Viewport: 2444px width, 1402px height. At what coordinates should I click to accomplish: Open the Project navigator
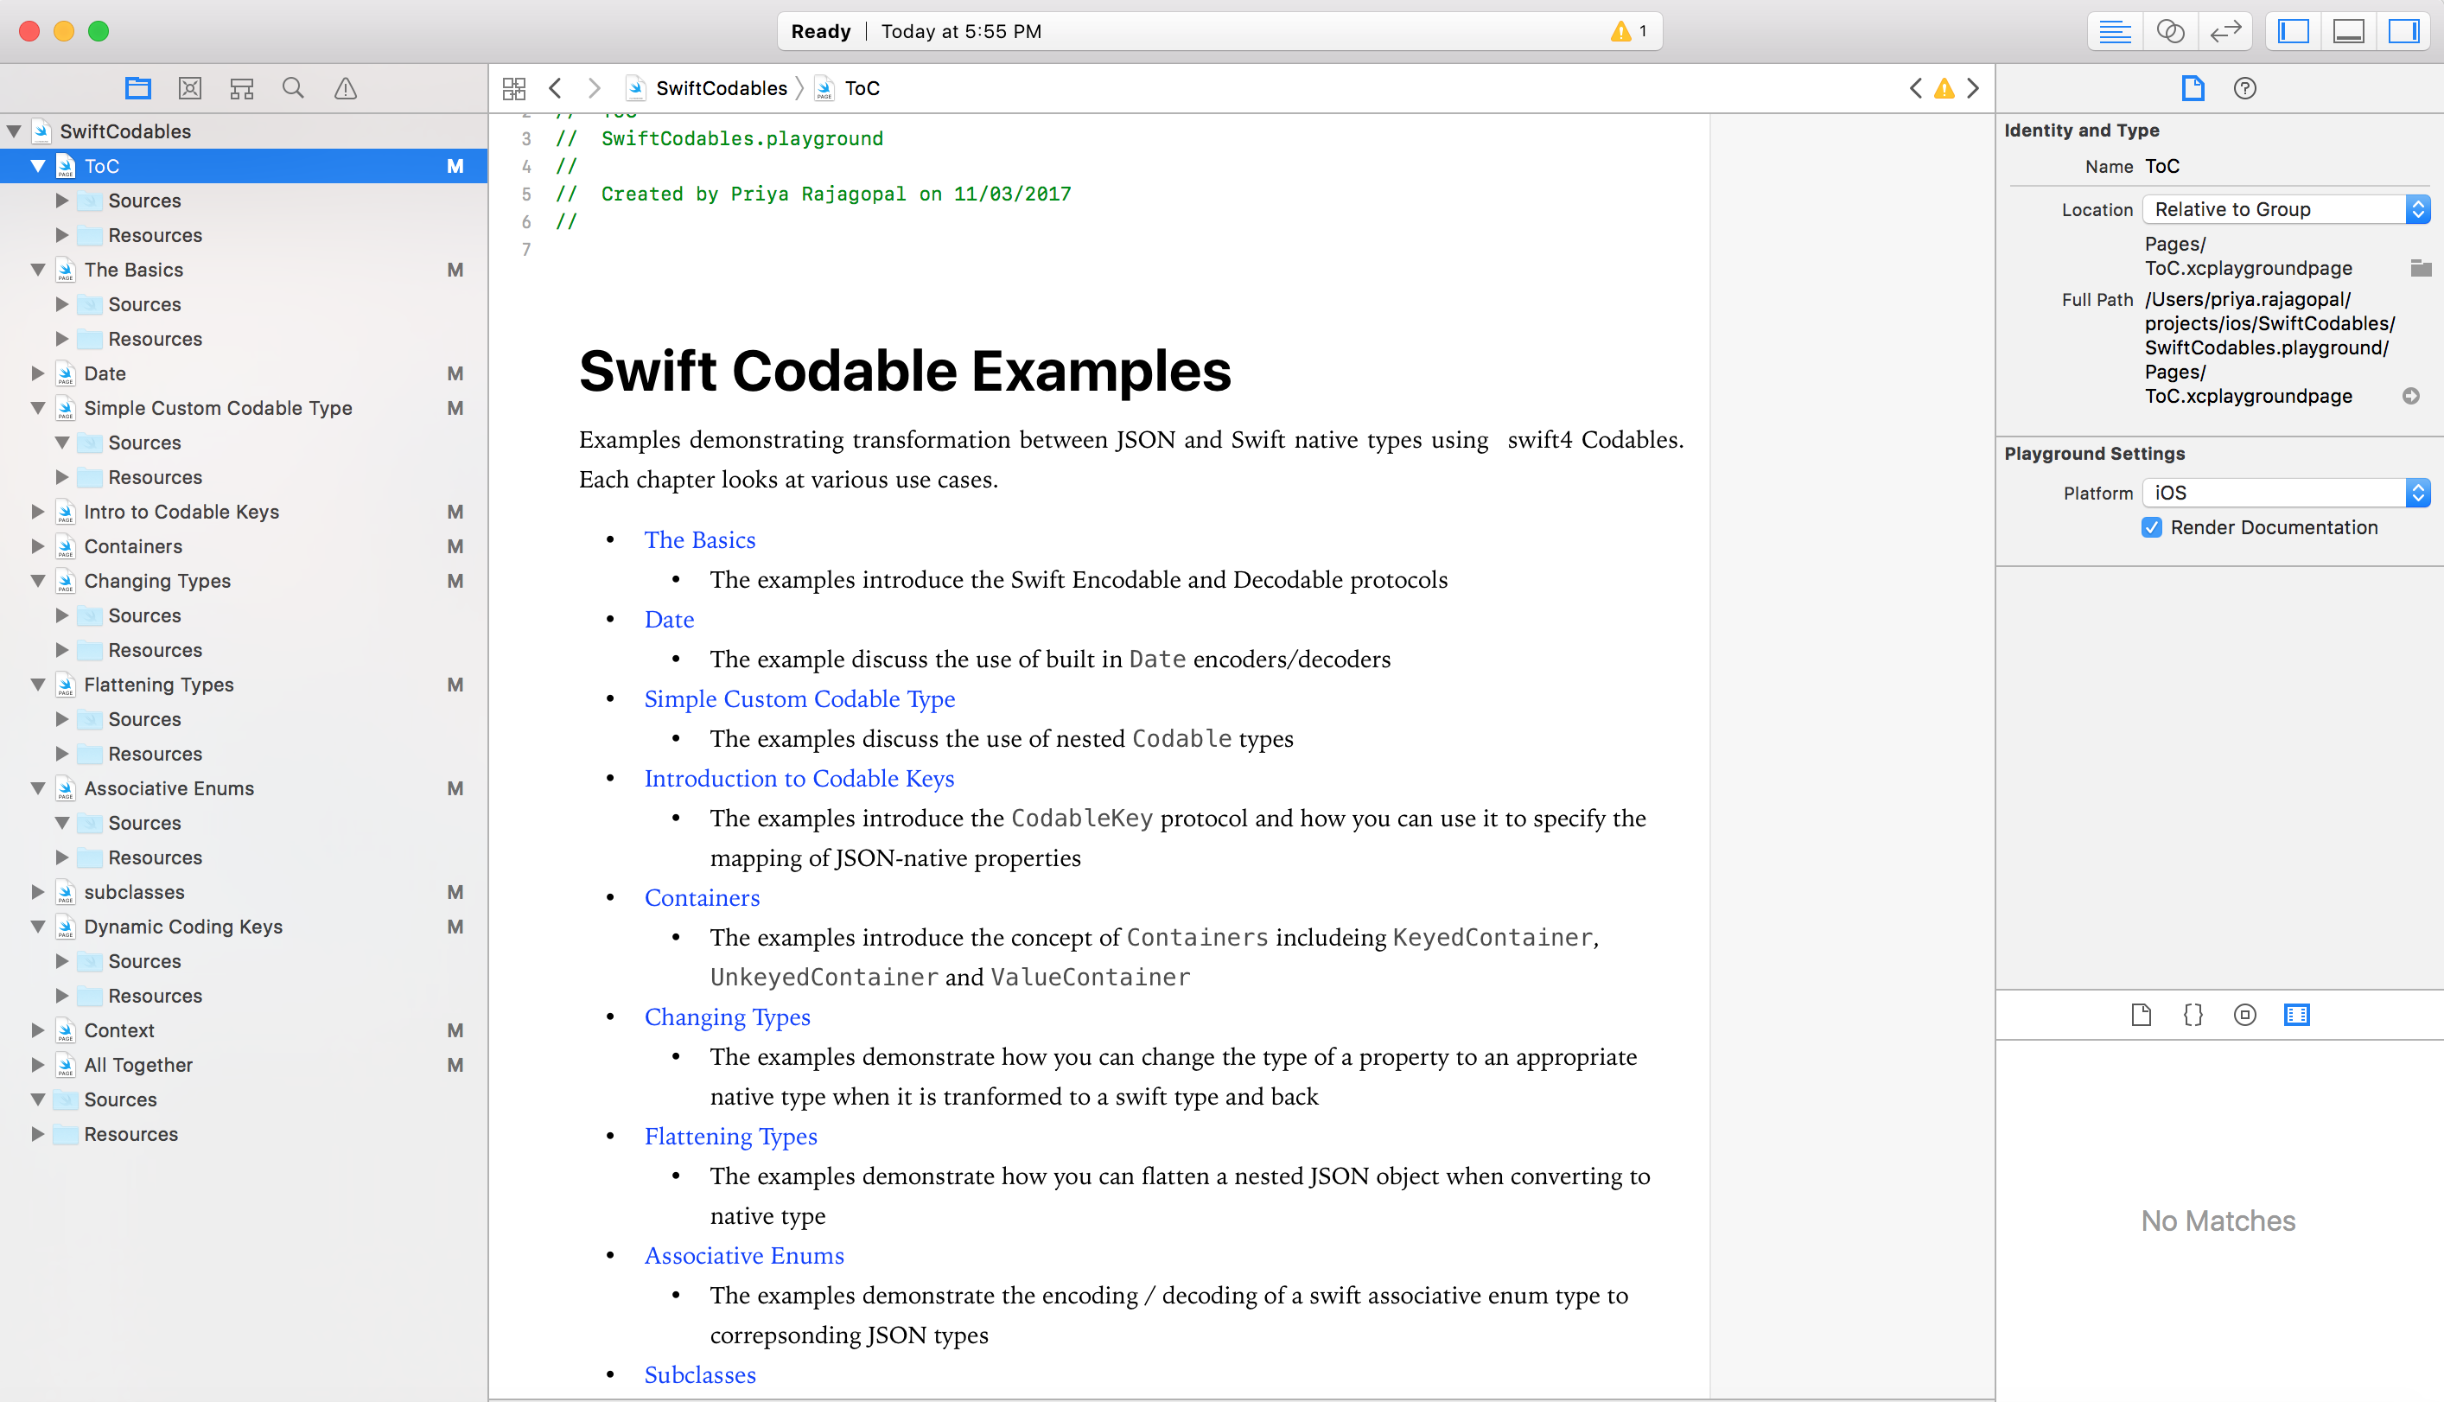click(x=138, y=88)
